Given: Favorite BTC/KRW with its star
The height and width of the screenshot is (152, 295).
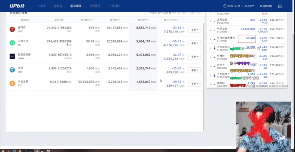Looking at the screenshot, I should [211, 30].
